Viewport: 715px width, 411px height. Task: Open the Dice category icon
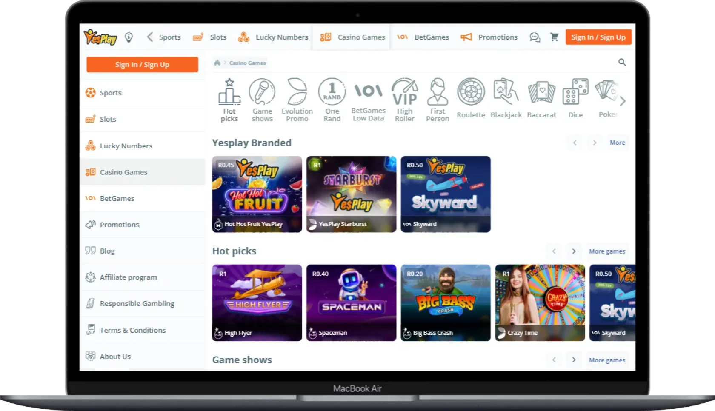coord(575,99)
